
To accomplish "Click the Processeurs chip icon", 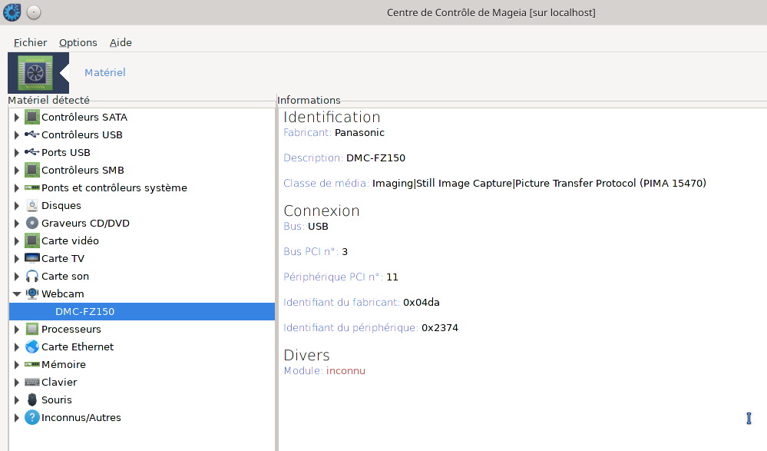I will (x=31, y=329).
